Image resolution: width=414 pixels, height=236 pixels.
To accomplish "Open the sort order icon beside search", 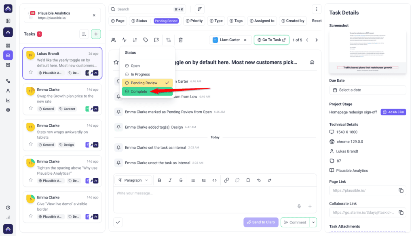I will 200,9.
